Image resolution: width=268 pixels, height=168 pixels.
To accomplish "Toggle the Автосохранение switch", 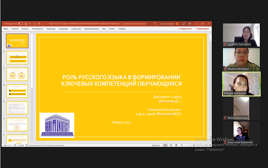I will point(21,24).
